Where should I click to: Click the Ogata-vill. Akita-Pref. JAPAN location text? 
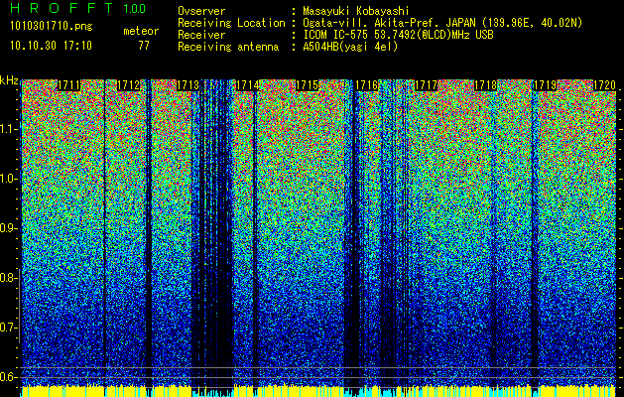(442, 23)
